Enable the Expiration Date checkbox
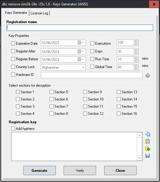 pyautogui.click(x=13, y=43)
